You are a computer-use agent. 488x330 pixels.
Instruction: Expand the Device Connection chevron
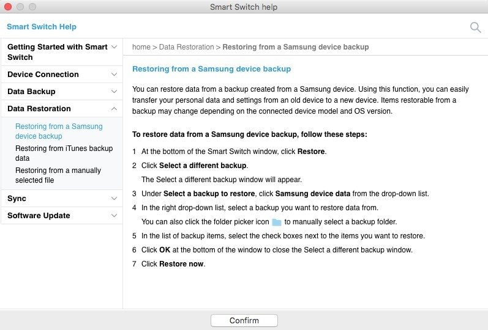tap(114, 75)
